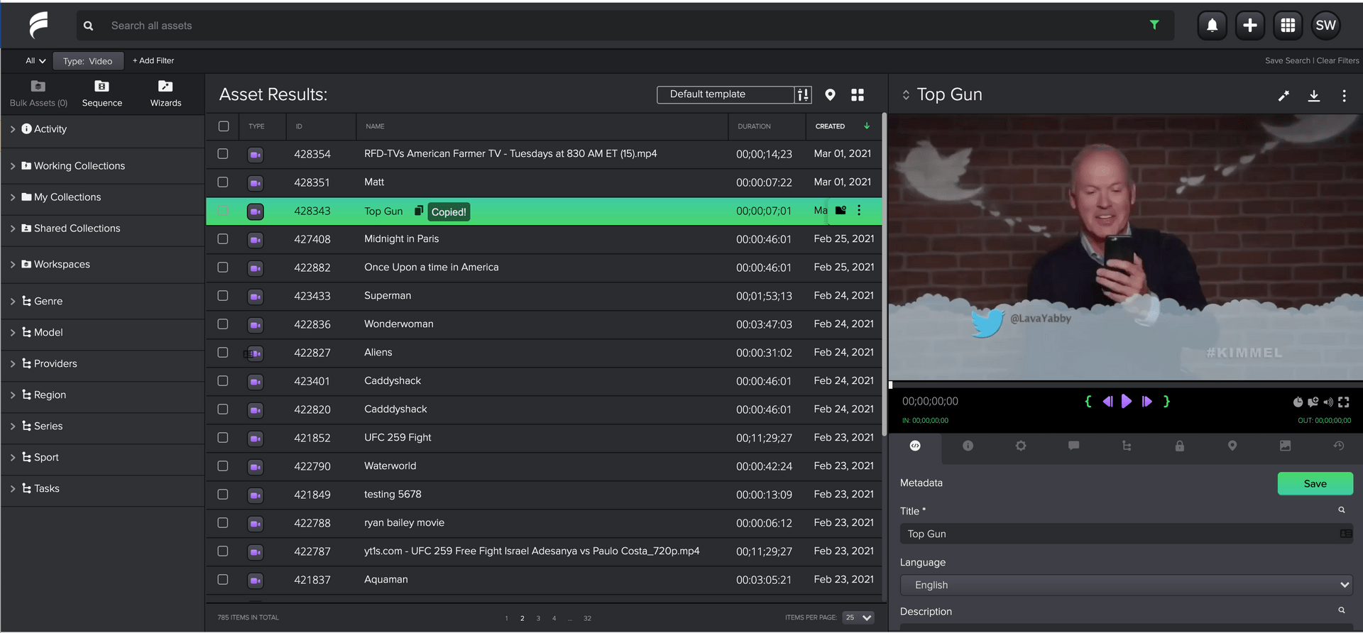This screenshot has width=1363, height=633.
Task: Select the Superman row checkbox
Action: click(x=223, y=296)
